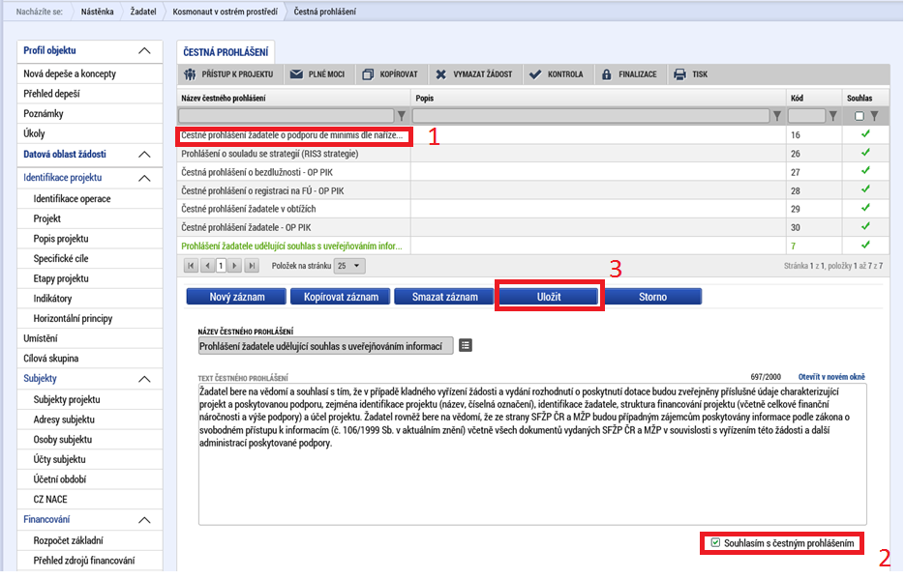Click green checkmark in row code 27
The height and width of the screenshot is (579, 905).
[x=865, y=171]
